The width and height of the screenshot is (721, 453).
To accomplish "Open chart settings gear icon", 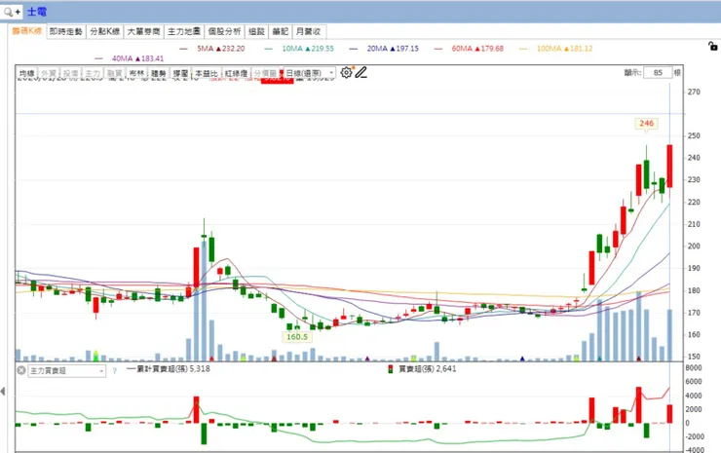I will click(346, 73).
